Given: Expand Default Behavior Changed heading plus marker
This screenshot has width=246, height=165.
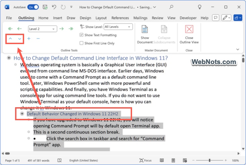Looking at the screenshot, I should point(22,114).
